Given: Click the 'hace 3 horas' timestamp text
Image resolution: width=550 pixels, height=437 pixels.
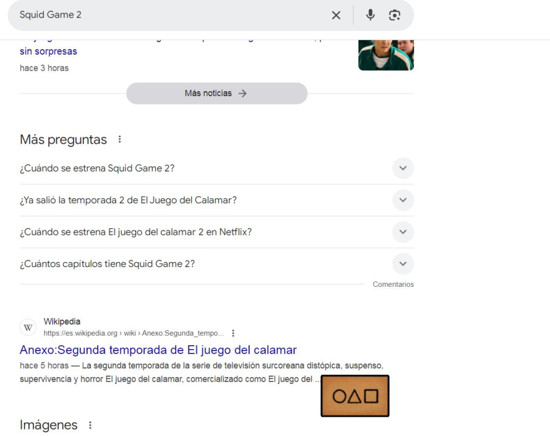Looking at the screenshot, I should point(44,68).
